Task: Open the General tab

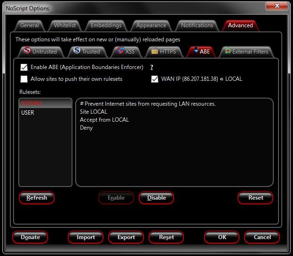Action: pos(30,25)
